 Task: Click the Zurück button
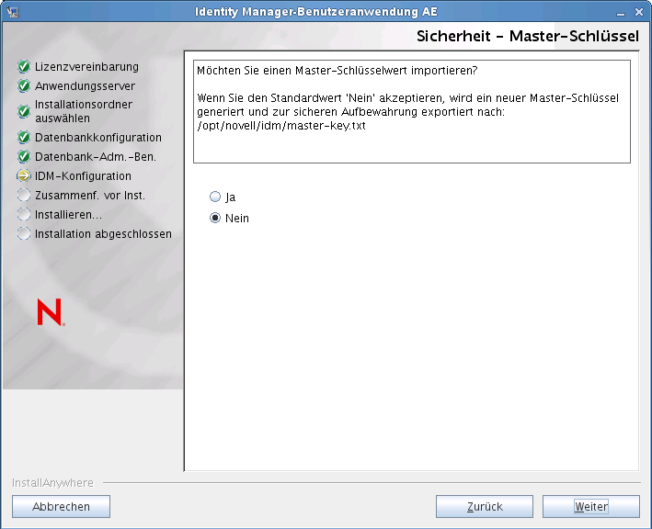pos(485,507)
